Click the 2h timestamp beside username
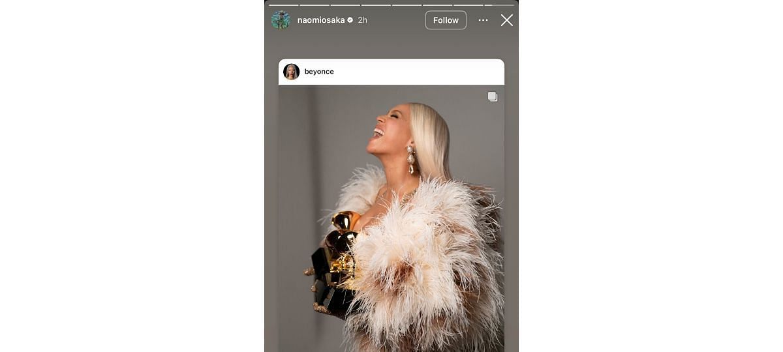The height and width of the screenshot is (352, 783). tap(362, 20)
